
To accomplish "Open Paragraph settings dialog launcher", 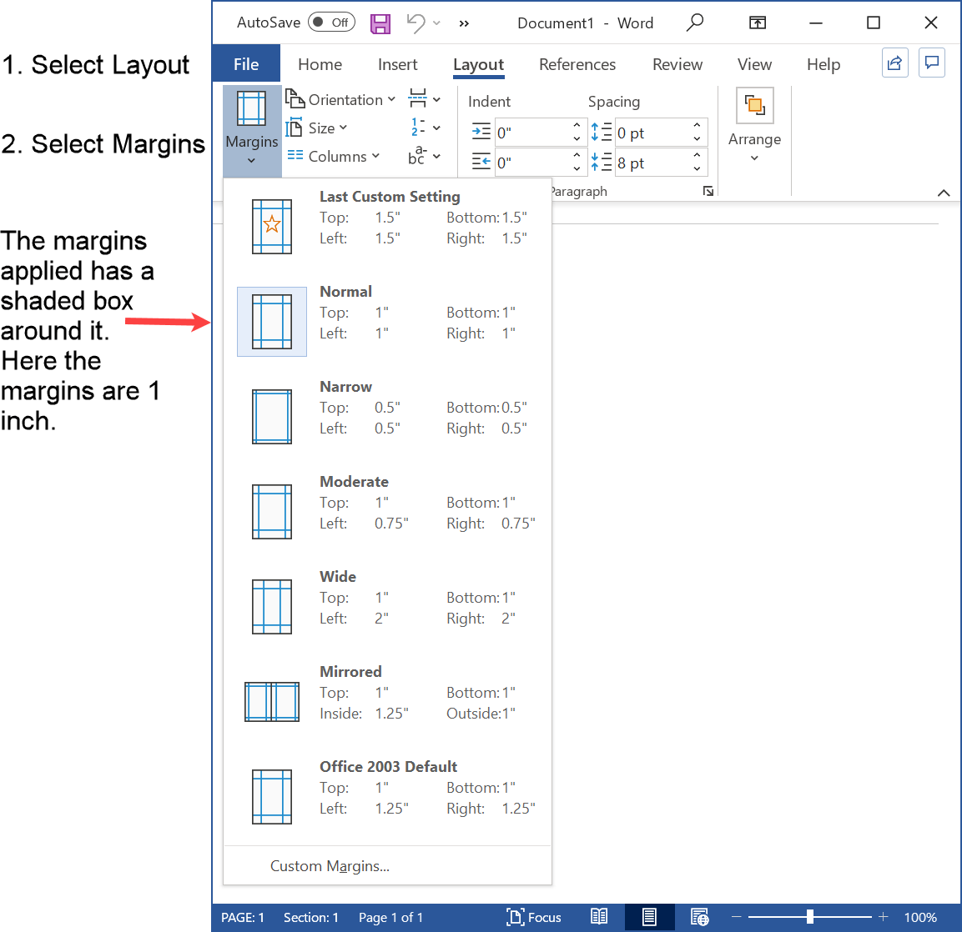I will [708, 191].
